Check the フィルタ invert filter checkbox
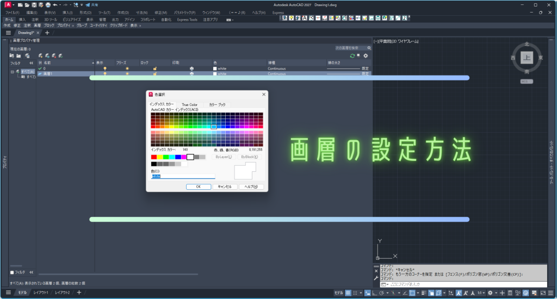 click(12, 272)
